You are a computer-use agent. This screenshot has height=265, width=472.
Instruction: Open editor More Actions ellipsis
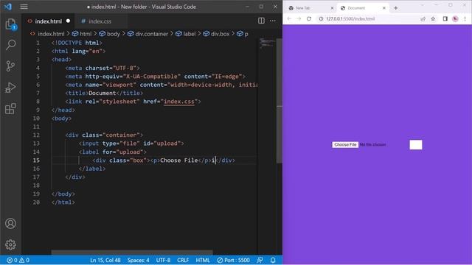pos(273,21)
